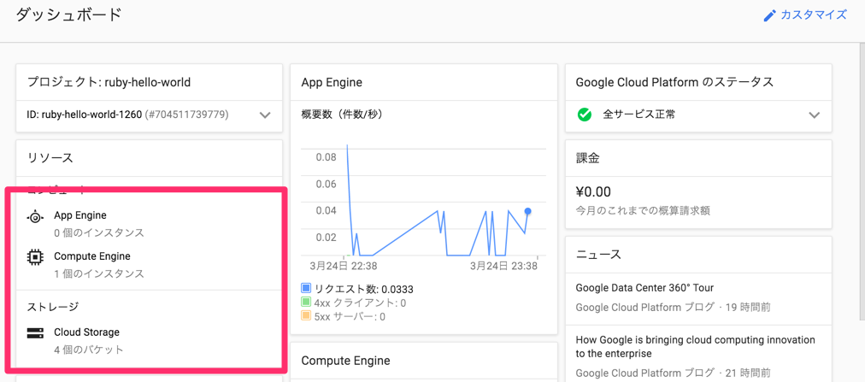Click the ニュース card heading
Image resolution: width=865 pixels, height=382 pixels.
(598, 254)
